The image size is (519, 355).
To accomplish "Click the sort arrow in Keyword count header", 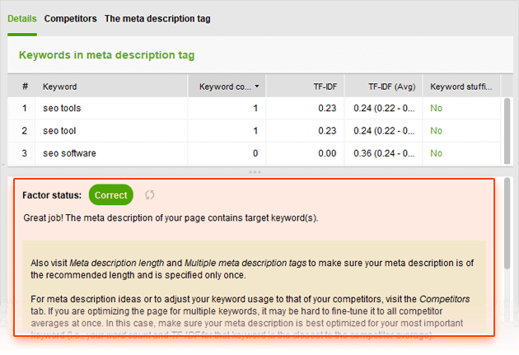I will click(x=257, y=86).
